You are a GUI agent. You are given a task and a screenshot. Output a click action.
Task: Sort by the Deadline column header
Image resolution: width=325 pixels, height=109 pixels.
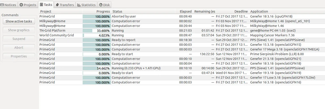(232, 11)
